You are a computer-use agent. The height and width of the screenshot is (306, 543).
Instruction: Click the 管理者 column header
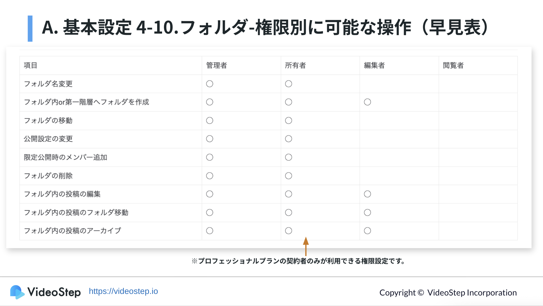point(216,65)
